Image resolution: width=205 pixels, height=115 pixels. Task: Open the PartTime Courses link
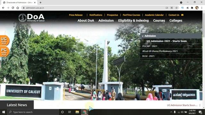coord(131,15)
